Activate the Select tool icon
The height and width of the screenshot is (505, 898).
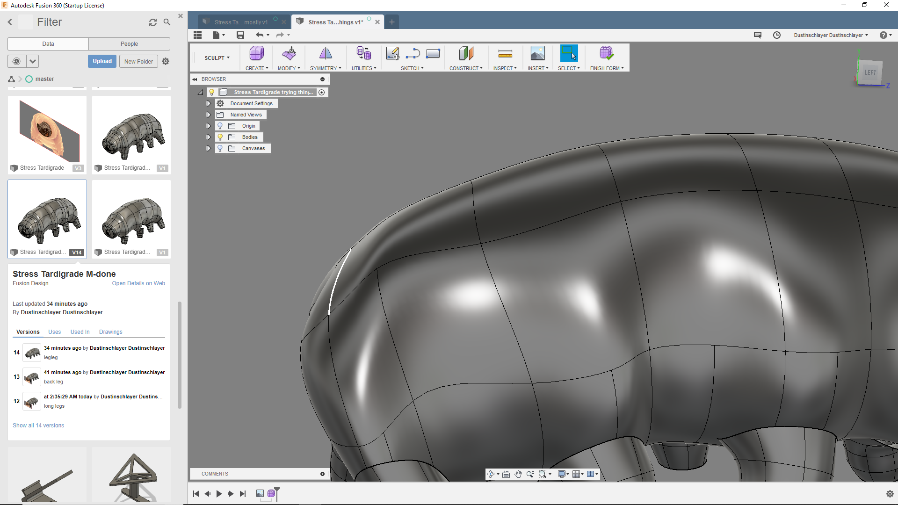(x=569, y=53)
